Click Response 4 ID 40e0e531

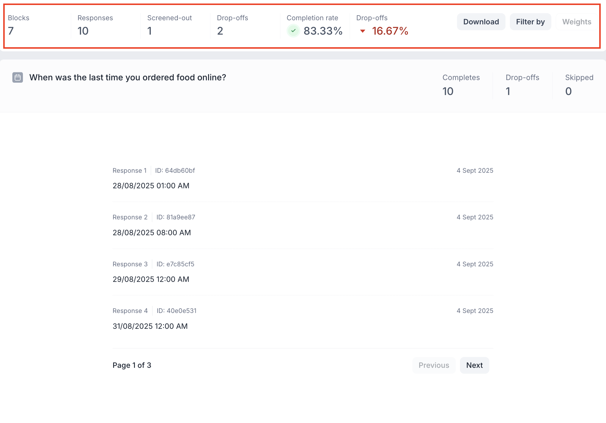tap(176, 311)
